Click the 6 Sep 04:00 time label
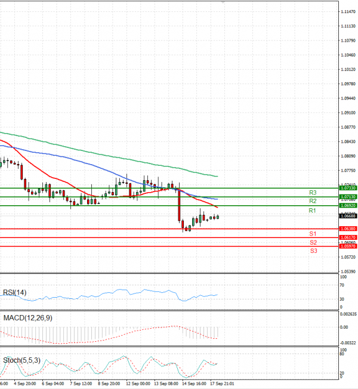The image size is (358, 389). tap(53, 384)
